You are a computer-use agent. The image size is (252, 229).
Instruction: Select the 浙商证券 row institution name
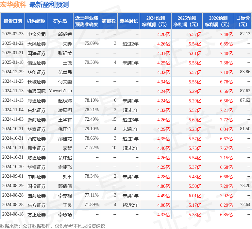(37, 120)
